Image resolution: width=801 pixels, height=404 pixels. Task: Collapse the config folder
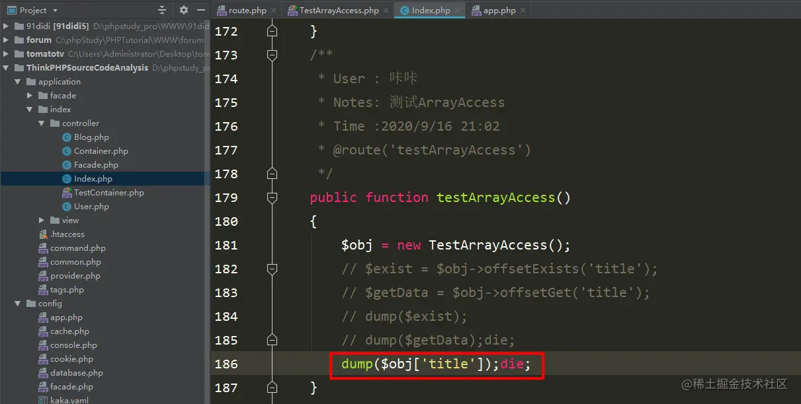point(18,304)
